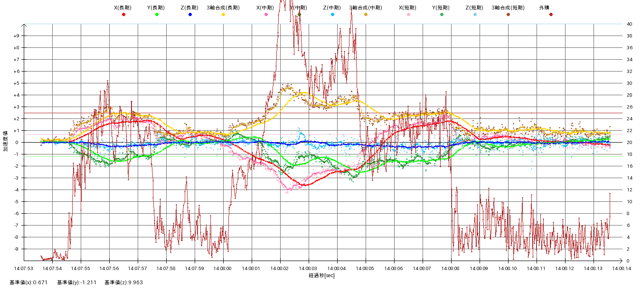Toggle the X(短期) series legend label
This screenshot has height=289, width=641.
pos(408,8)
